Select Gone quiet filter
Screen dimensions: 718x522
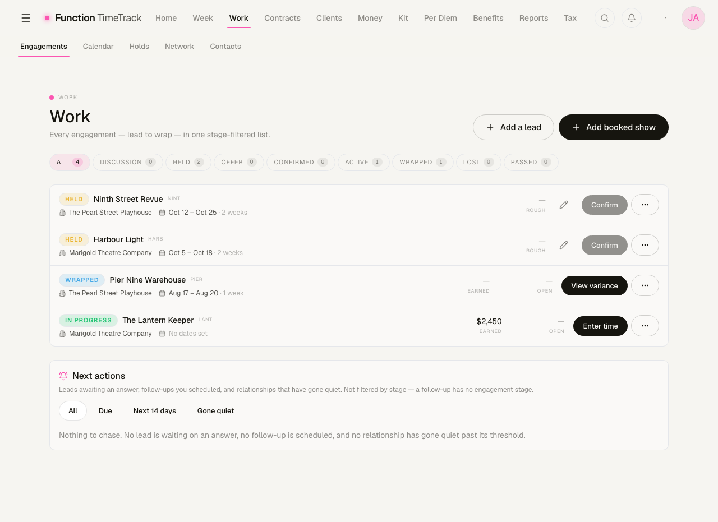tap(216, 410)
